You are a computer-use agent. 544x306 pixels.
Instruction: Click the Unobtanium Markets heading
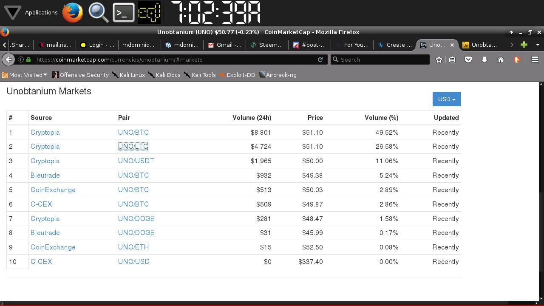pos(49,91)
